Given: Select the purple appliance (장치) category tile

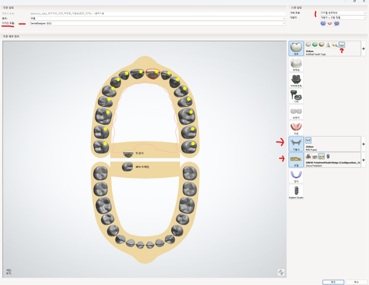Looking at the screenshot, I should 296,176.
